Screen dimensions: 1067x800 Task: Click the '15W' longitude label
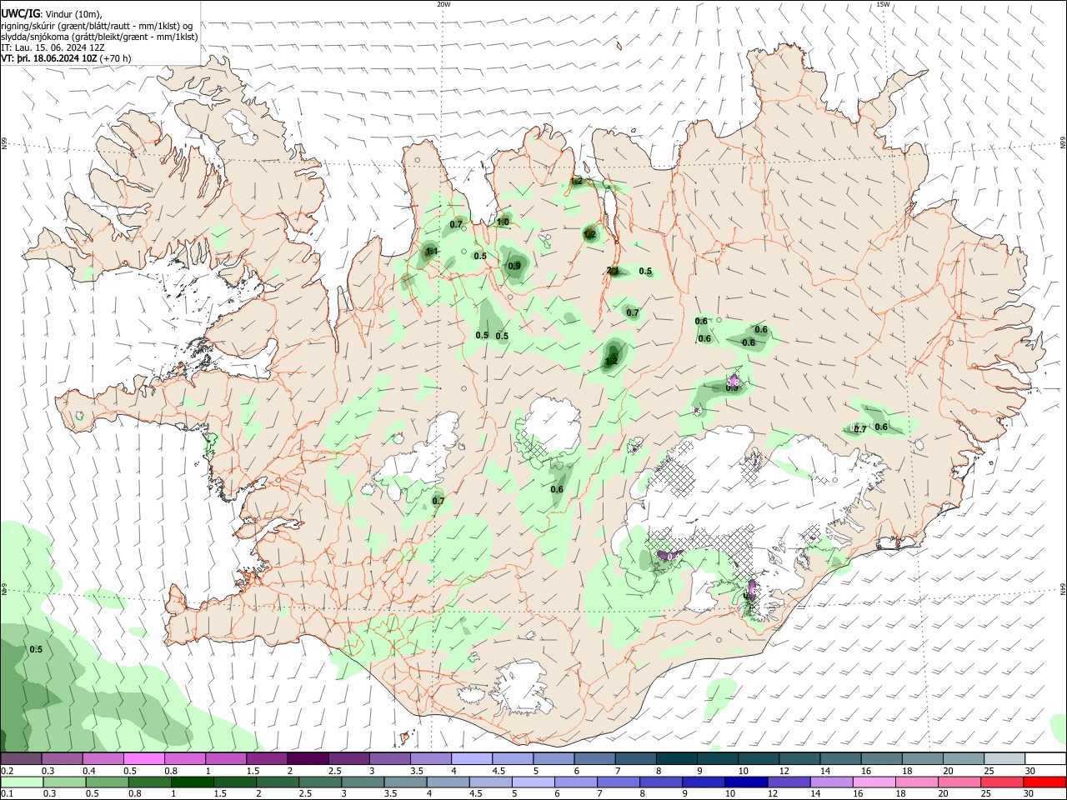tap(883, 4)
